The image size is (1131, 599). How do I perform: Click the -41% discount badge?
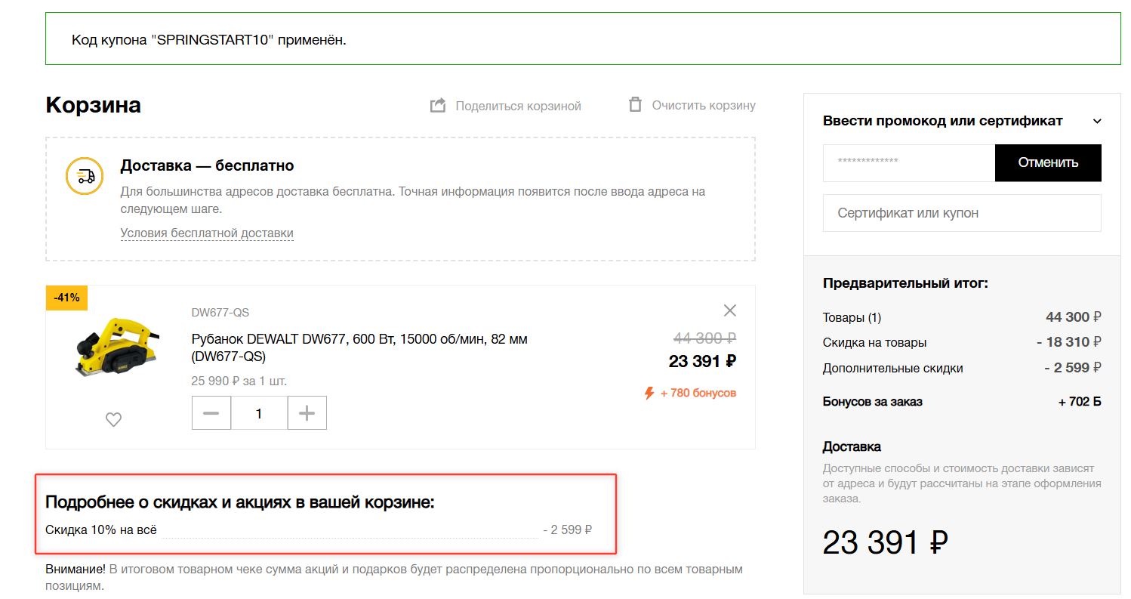66,298
